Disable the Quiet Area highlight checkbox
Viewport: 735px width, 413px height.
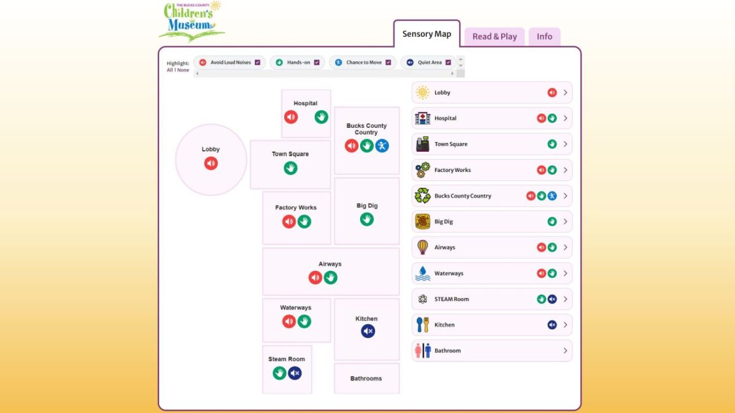click(448, 62)
